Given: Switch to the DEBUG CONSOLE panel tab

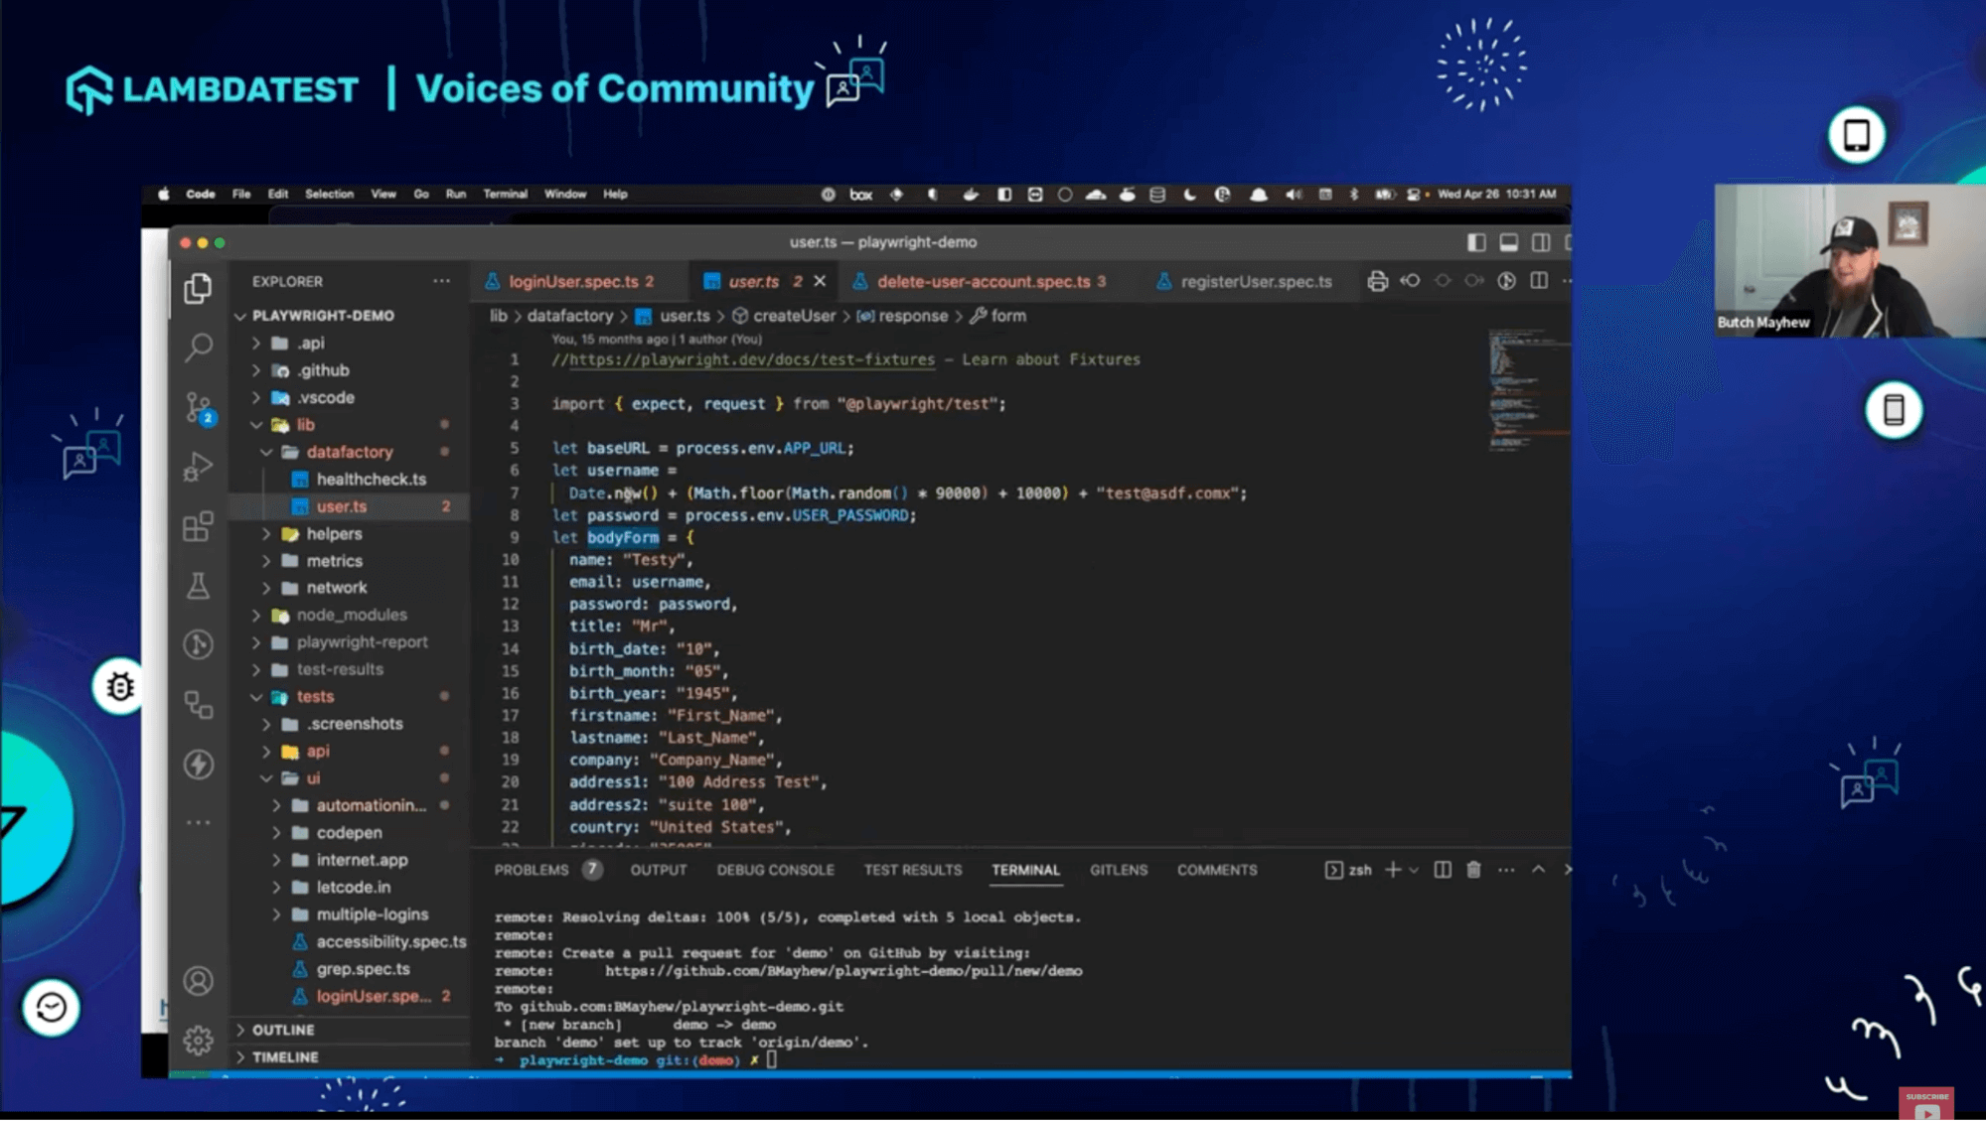Looking at the screenshot, I should (775, 870).
